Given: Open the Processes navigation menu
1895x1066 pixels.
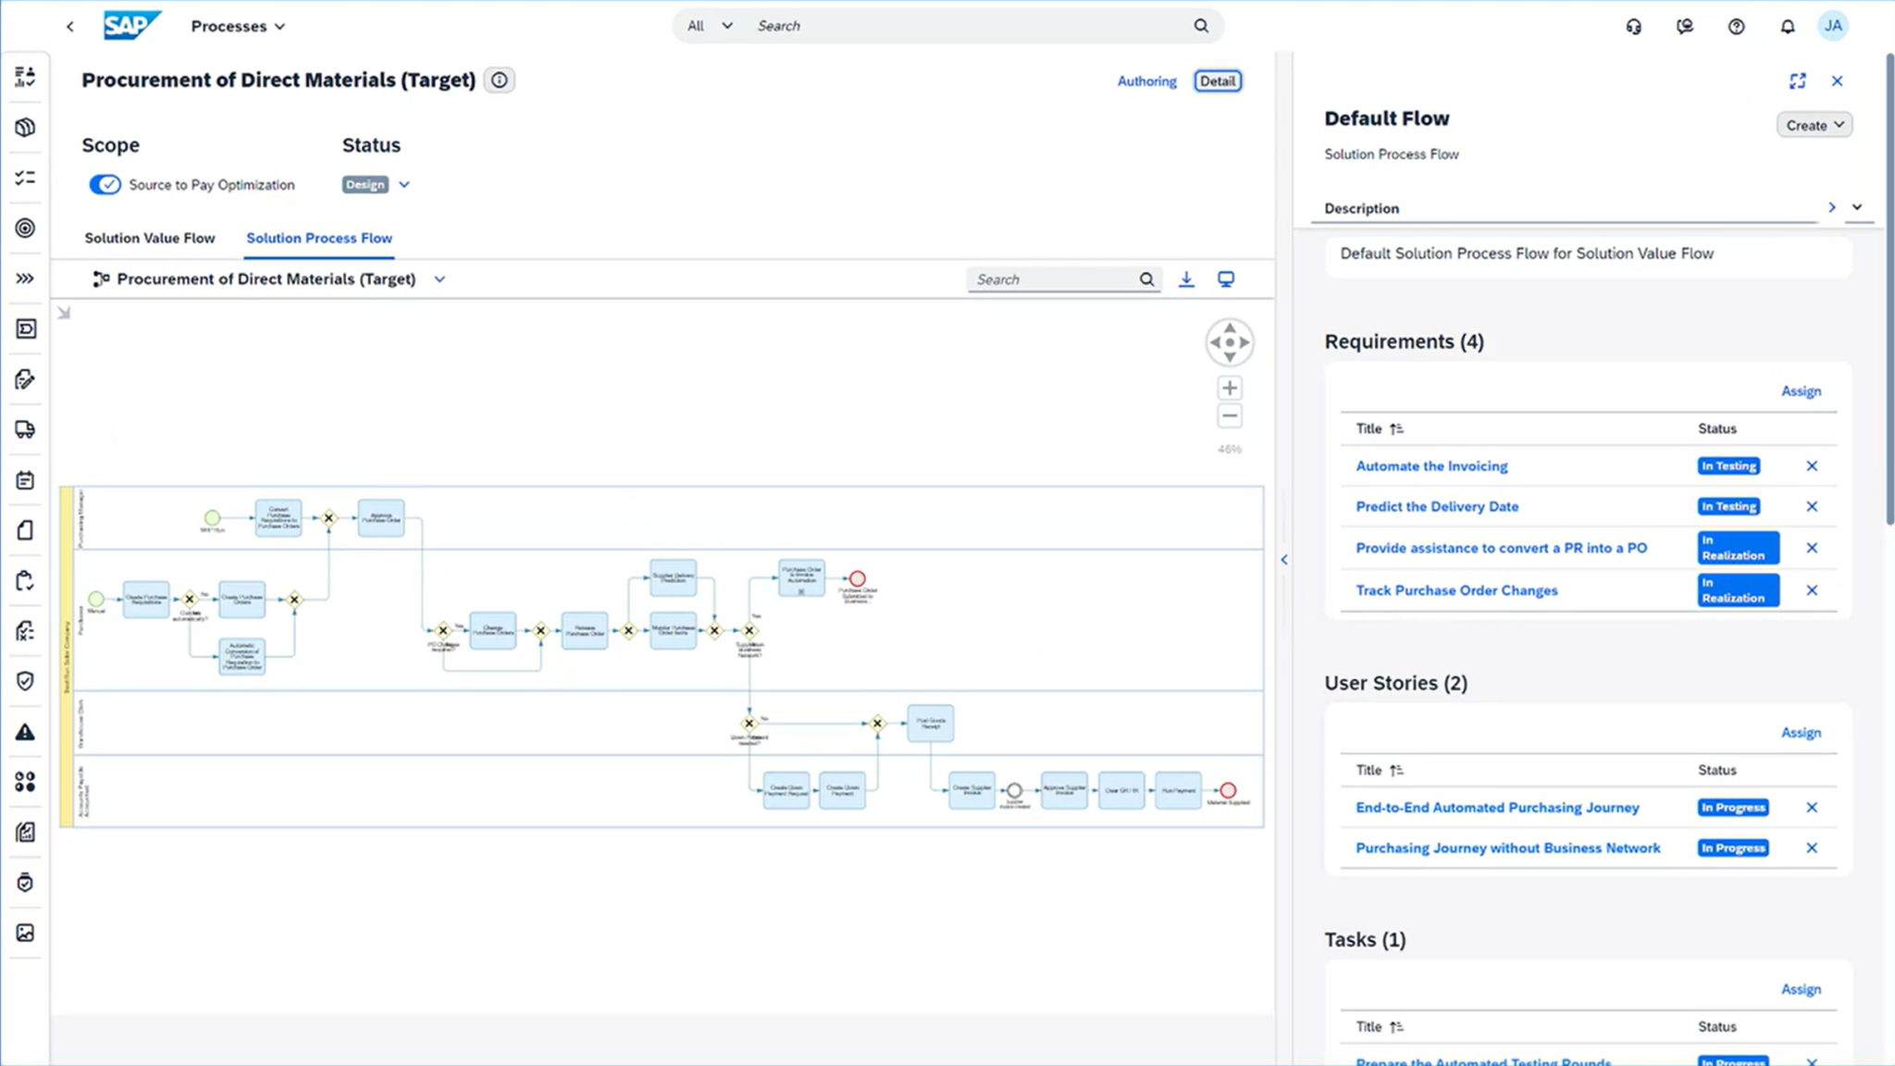Looking at the screenshot, I should coord(237,25).
